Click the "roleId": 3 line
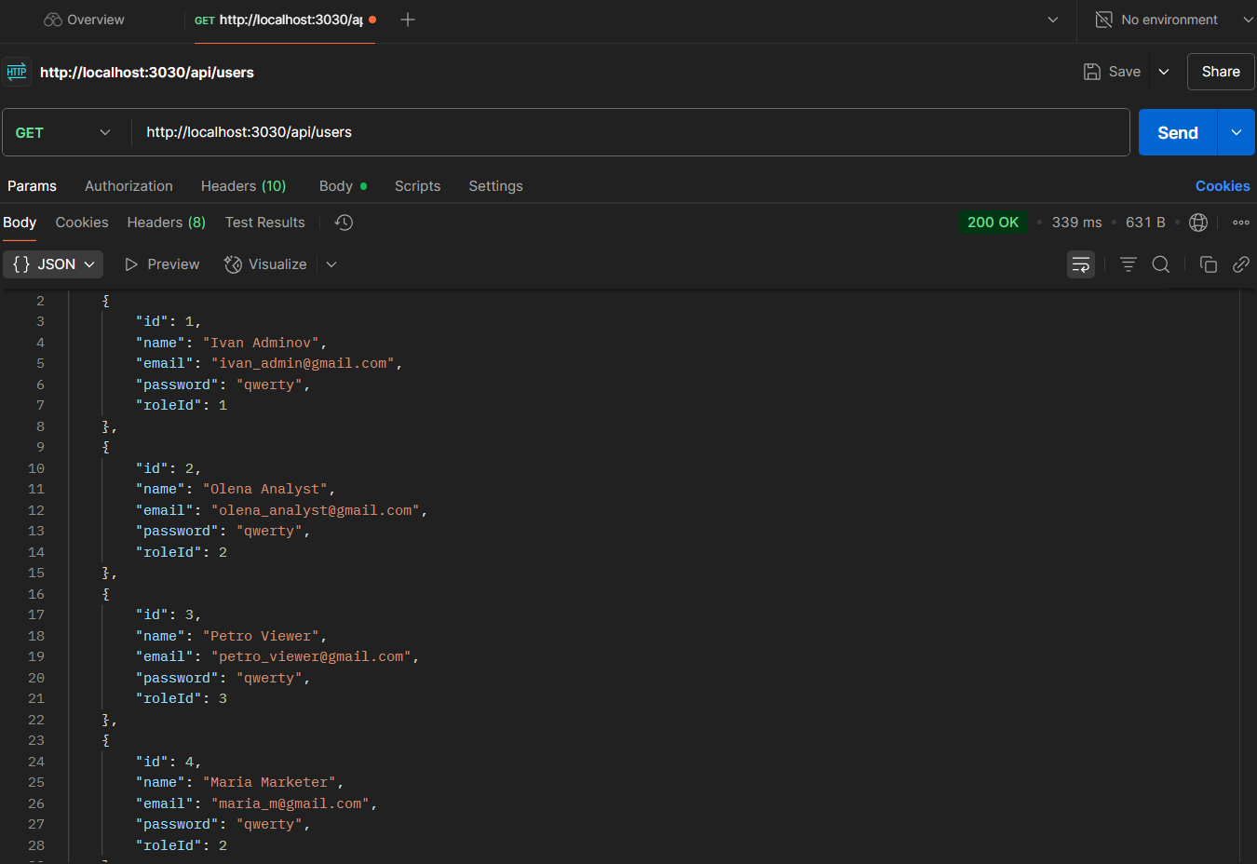This screenshot has width=1257, height=864. coord(182,698)
